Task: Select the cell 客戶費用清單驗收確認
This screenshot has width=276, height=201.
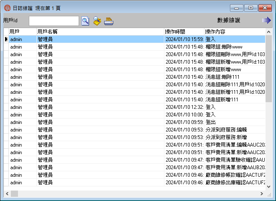Action: click(x=235, y=160)
